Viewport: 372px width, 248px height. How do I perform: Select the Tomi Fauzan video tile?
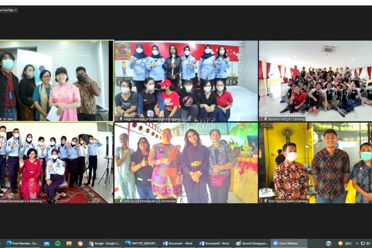tap(314, 162)
